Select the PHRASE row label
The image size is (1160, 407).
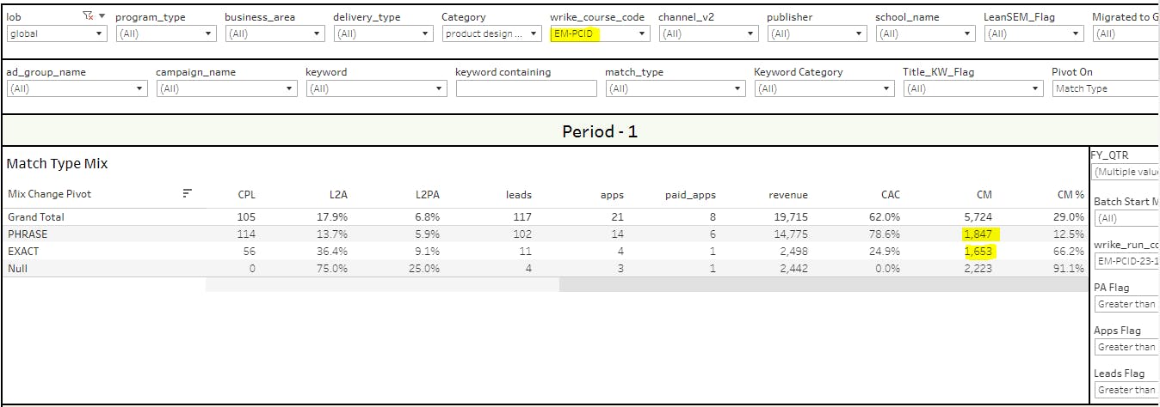click(x=27, y=234)
